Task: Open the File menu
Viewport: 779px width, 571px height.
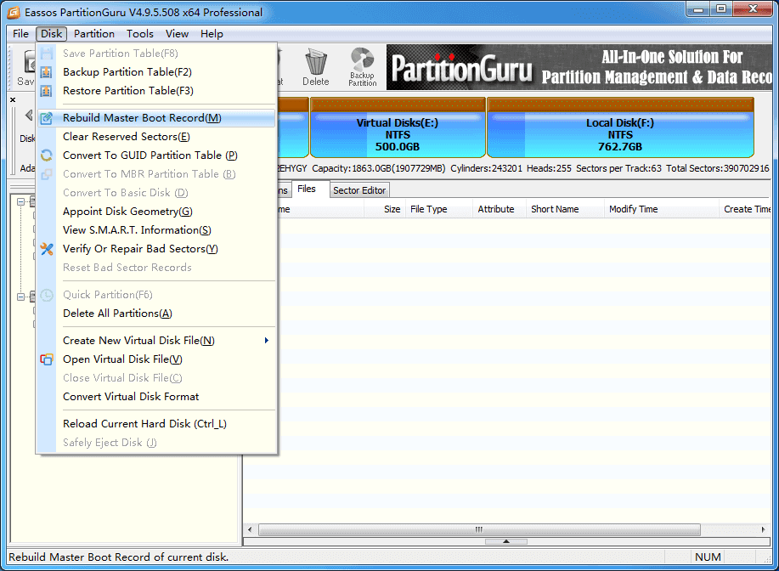Action: (x=21, y=34)
